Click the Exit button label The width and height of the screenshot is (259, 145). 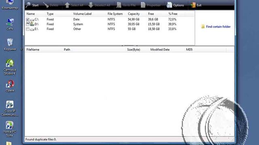[x=199, y=5]
